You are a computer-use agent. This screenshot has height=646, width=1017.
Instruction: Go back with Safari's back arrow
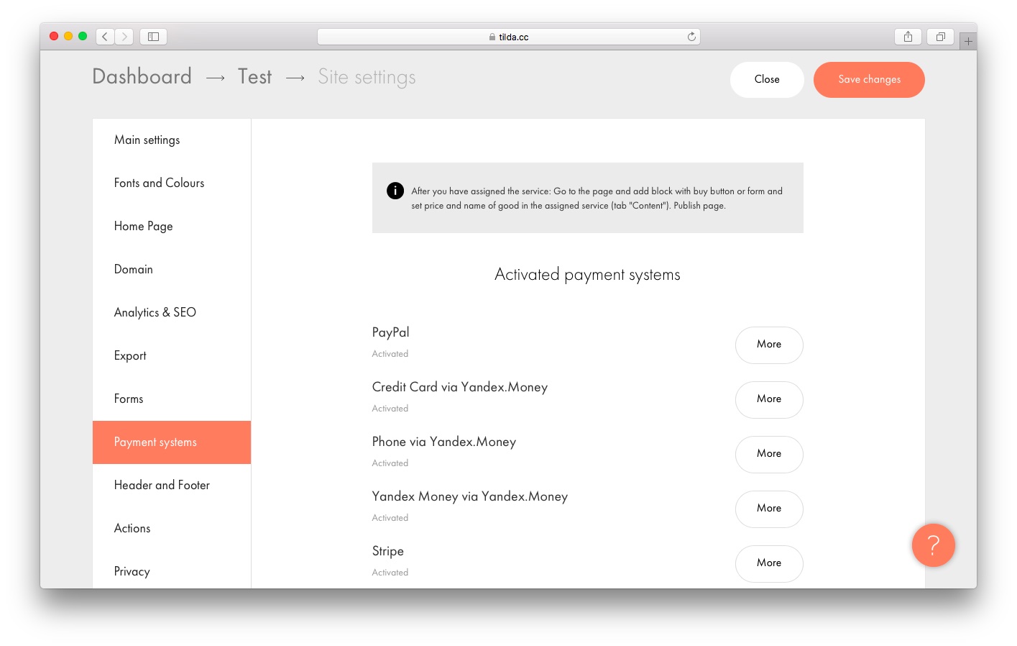pyautogui.click(x=105, y=37)
